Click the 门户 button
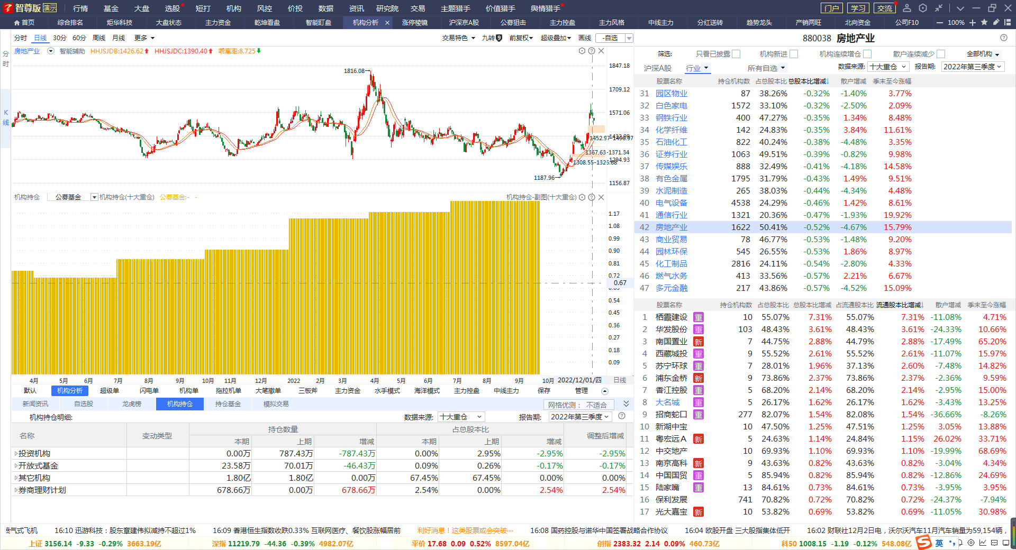The image size is (1016, 550). (x=831, y=8)
